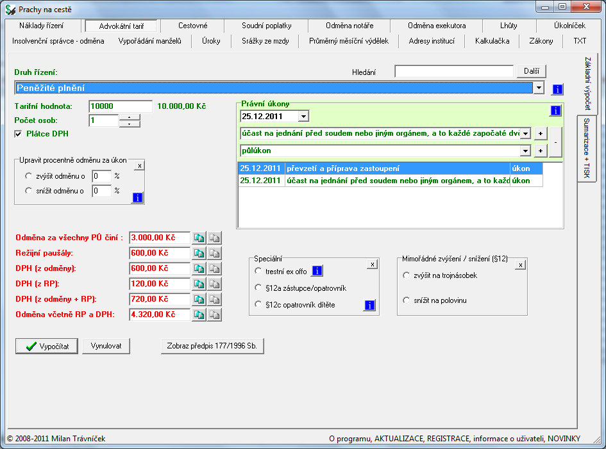Expand the 'půlúkon' dropdown list

click(x=525, y=151)
